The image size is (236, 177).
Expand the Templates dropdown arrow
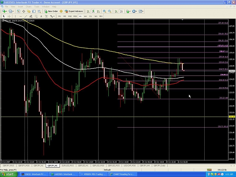point(143,11)
